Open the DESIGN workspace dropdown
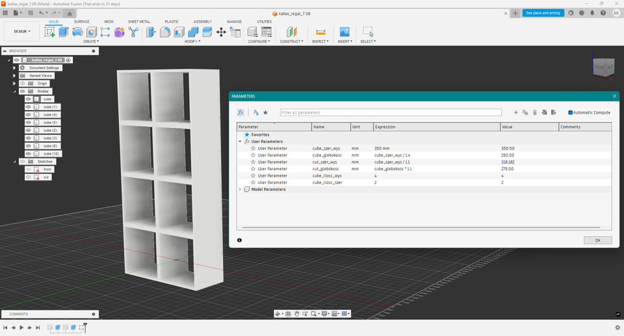Viewport: 624px width, 336px height. click(22, 31)
